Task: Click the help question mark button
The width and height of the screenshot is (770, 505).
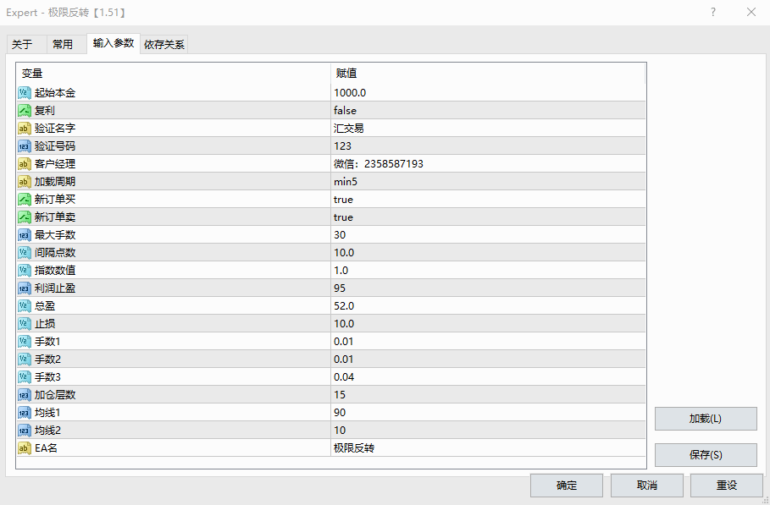Action: coord(713,13)
